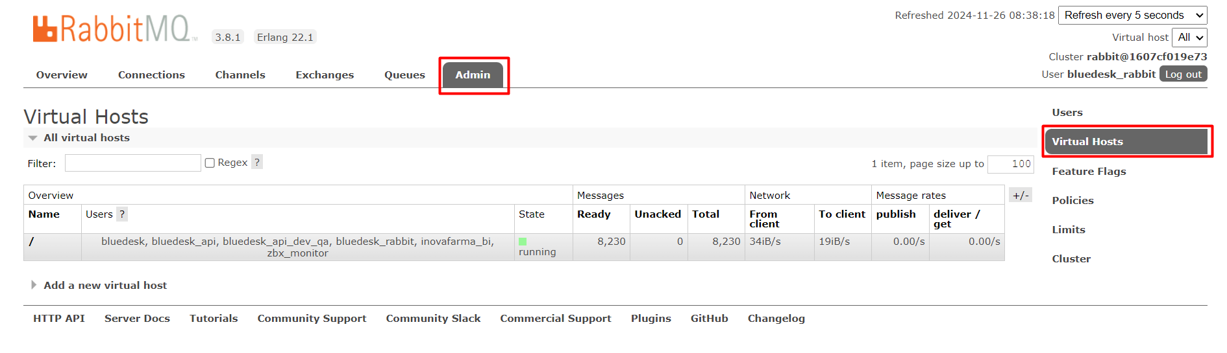Open the Admin tab
Screen dimensions: 1227x353
pos(473,74)
